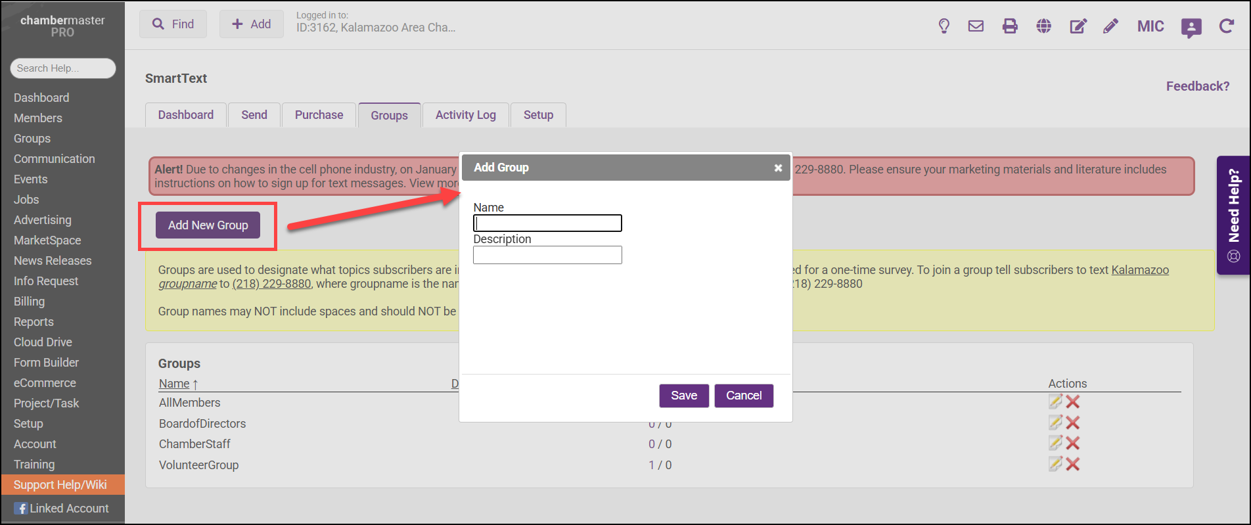The height and width of the screenshot is (525, 1251).
Task: Click the Name input field
Action: tap(547, 223)
